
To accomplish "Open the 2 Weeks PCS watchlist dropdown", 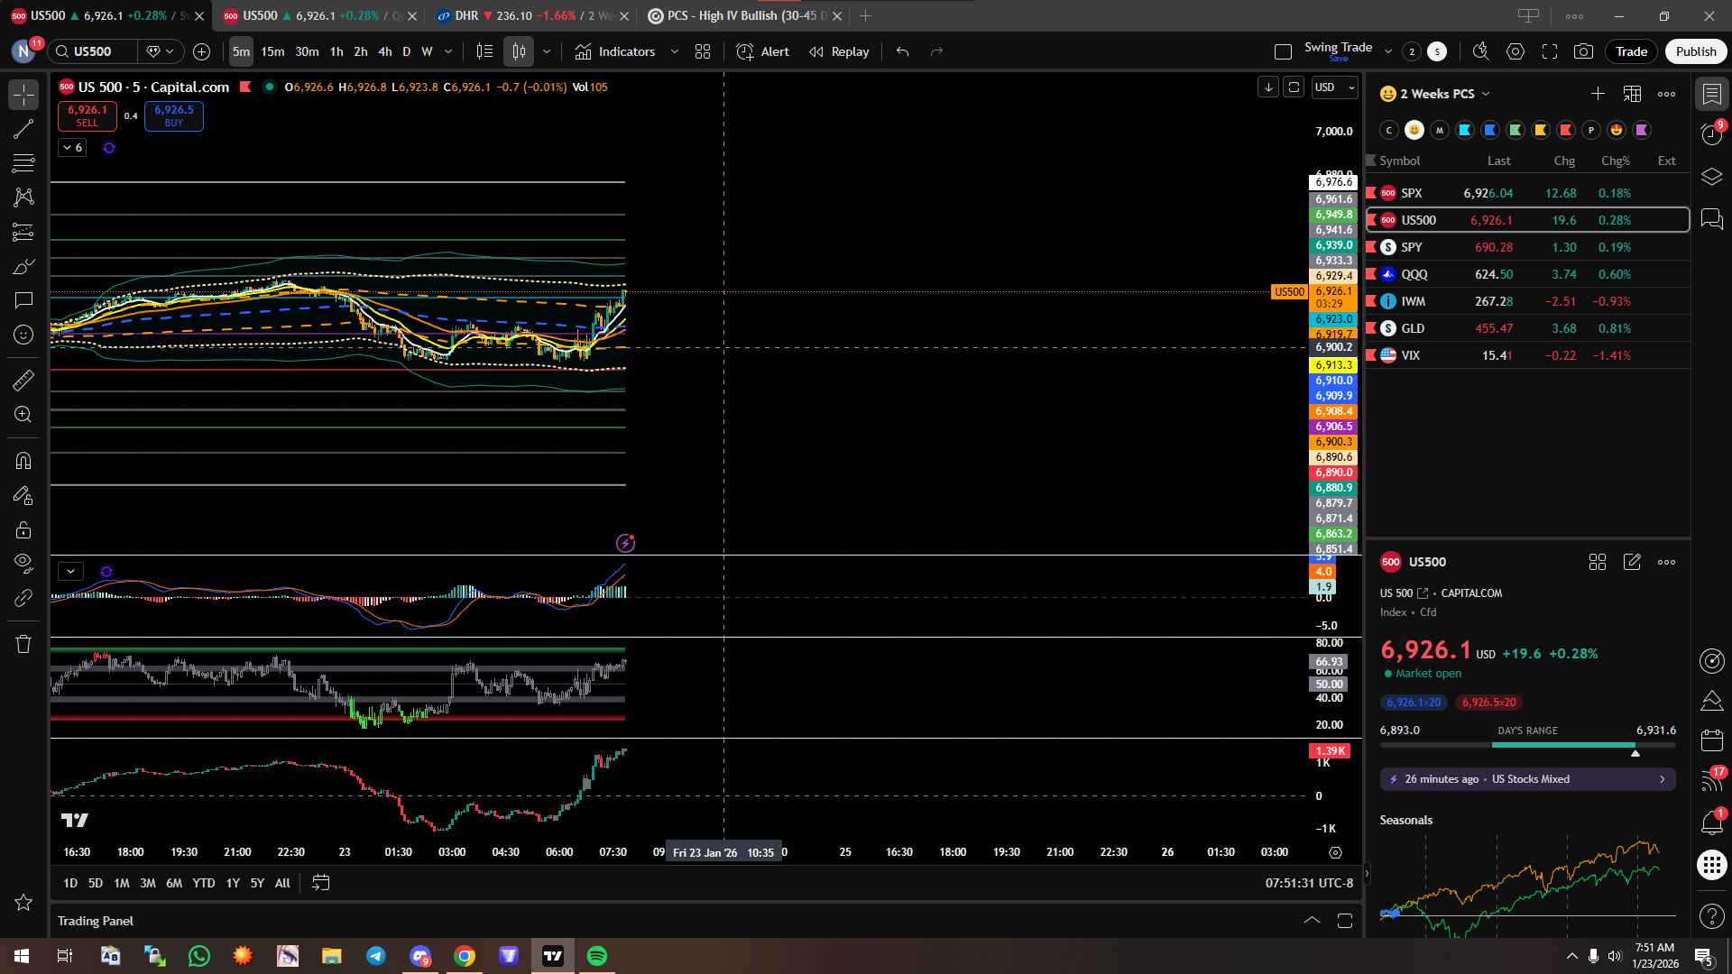I will point(1444,94).
